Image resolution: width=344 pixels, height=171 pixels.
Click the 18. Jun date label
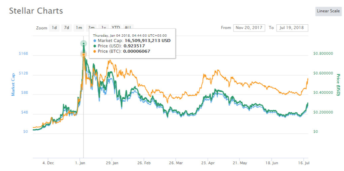coord(271,163)
